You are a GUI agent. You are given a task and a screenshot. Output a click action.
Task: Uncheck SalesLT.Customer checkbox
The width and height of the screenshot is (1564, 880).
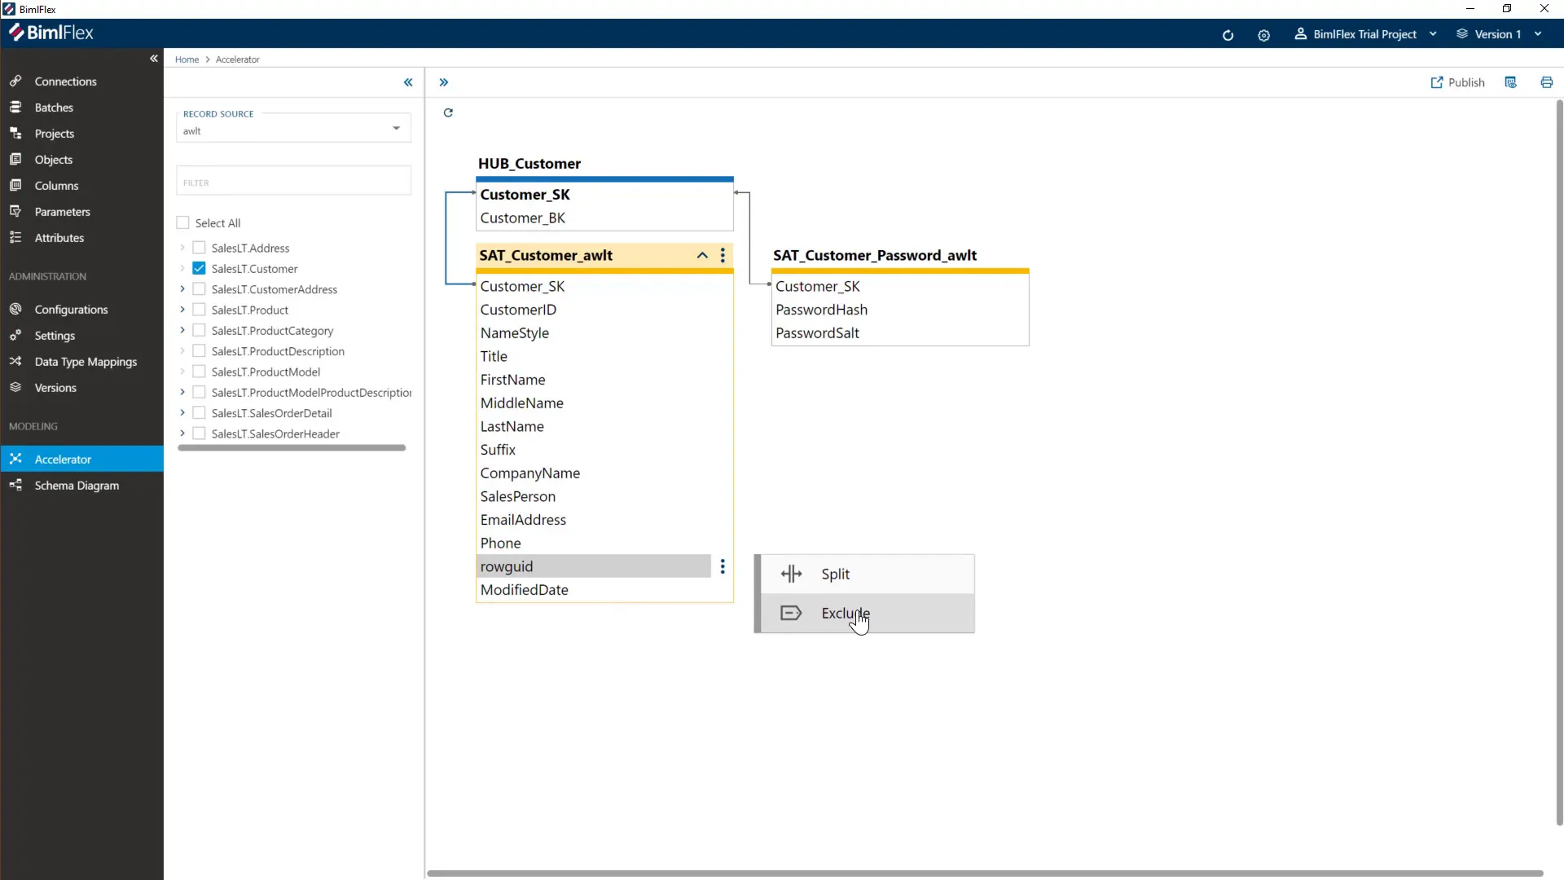point(200,268)
